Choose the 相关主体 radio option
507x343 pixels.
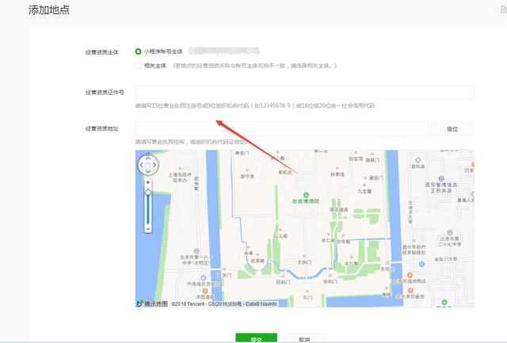(138, 66)
